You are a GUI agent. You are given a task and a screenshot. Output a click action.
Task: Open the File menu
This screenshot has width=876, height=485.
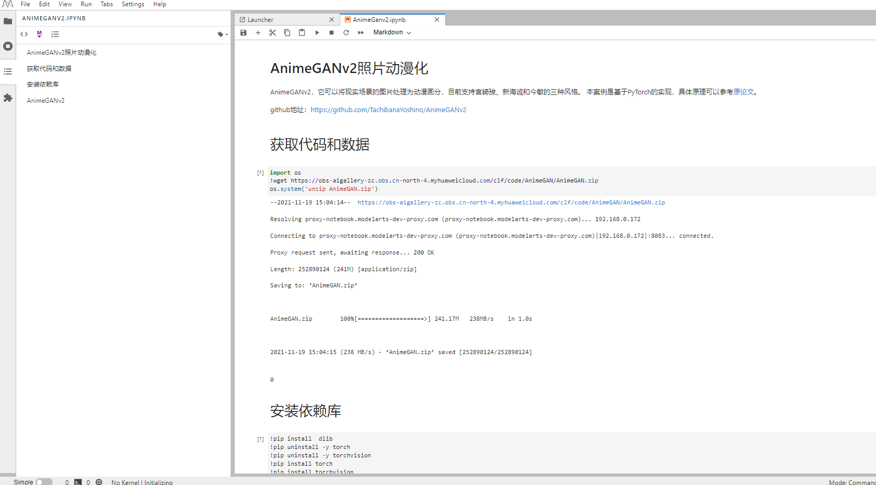pyautogui.click(x=25, y=4)
